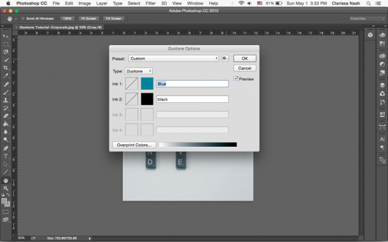
Task: Select the Quick Selection tool
Action: tap(6, 60)
